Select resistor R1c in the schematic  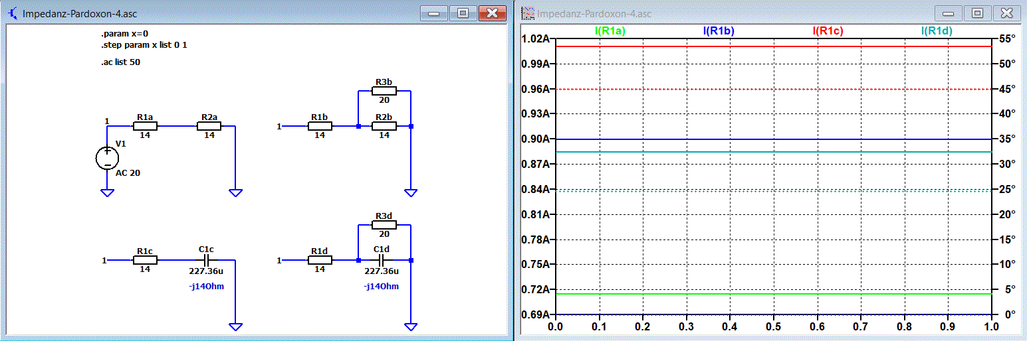point(145,261)
